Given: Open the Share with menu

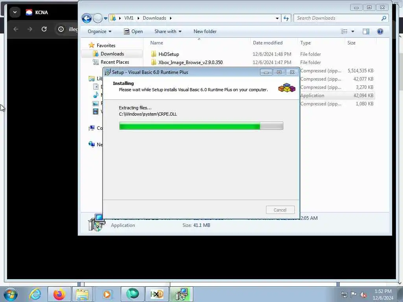Looking at the screenshot, I should pyautogui.click(x=168, y=31).
